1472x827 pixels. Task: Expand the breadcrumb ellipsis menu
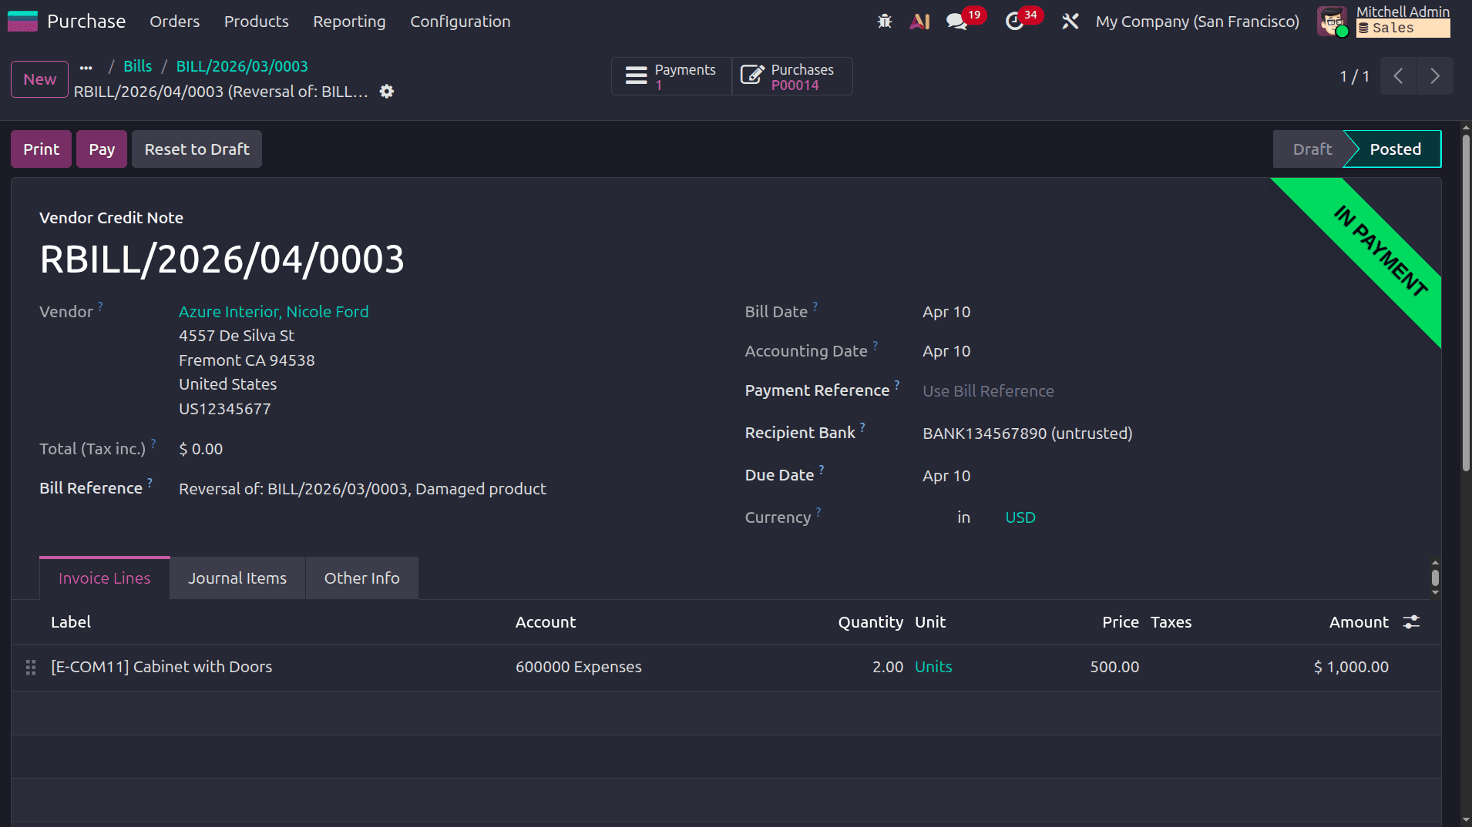86,67
